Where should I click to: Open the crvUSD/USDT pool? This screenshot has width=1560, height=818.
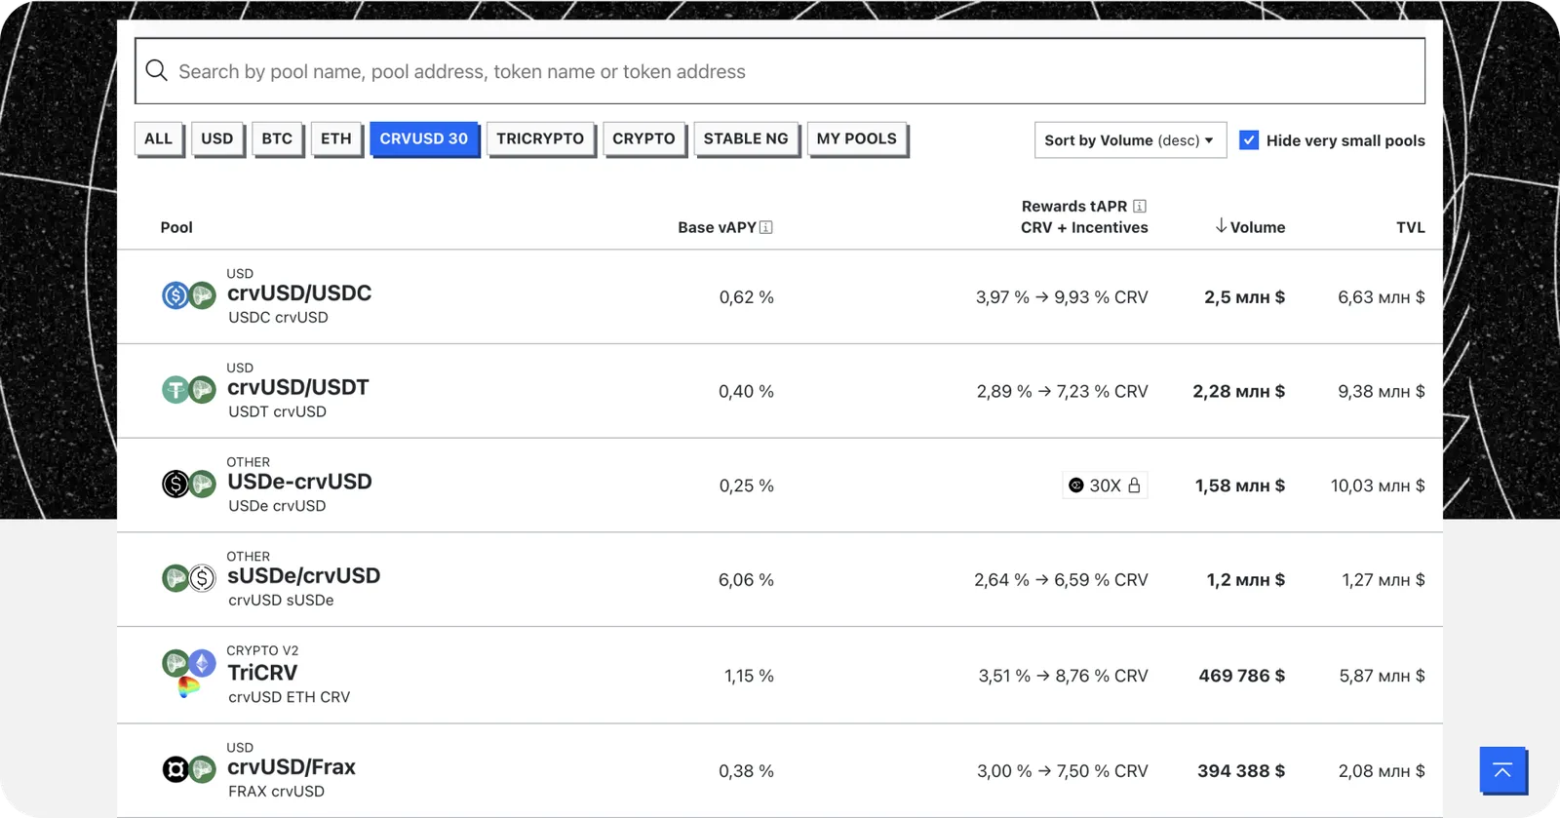pyautogui.click(x=780, y=391)
